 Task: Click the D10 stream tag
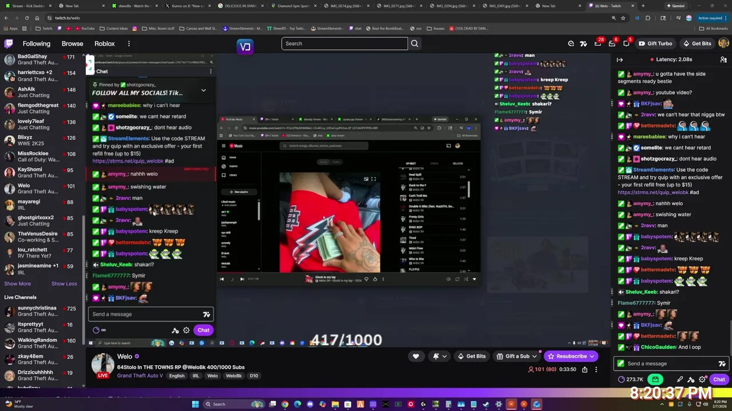pyautogui.click(x=254, y=376)
